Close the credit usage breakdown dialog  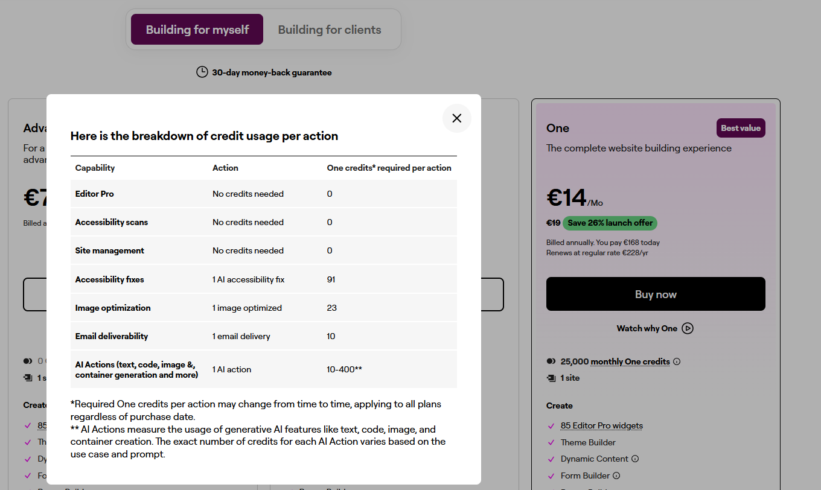point(457,118)
